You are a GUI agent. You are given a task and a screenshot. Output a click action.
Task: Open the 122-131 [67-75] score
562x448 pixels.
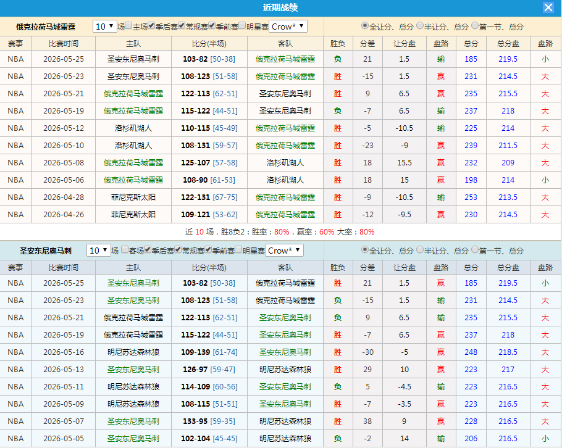click(209, 197)
